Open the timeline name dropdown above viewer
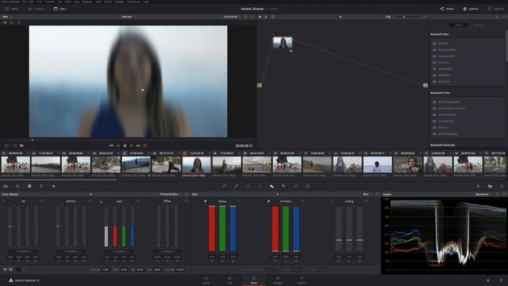The image size is (508, 286). pyautogui.click(x=128, y=17)
